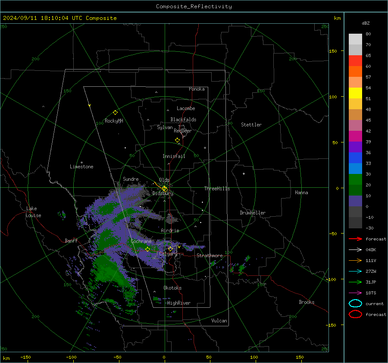Click the magenta swatch between 42 and 39 dBZ
This screenshot has height=363, width=388.
click(x=355, y=136)
